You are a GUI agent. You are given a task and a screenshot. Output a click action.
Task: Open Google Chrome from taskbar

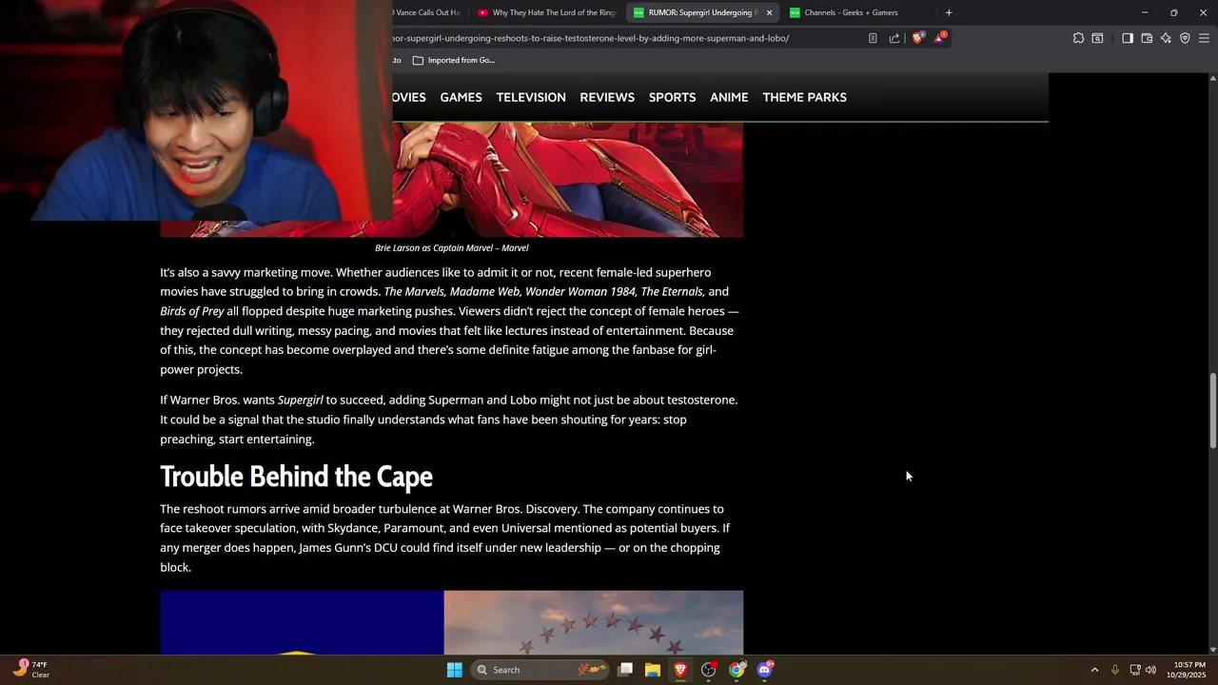coord(737,670)
